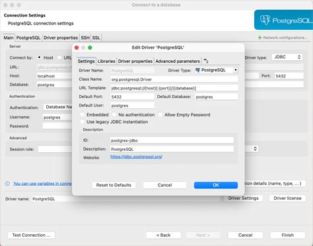Check Allow Empty Password
Screen dimensions: 313x246
coord(160,114)
